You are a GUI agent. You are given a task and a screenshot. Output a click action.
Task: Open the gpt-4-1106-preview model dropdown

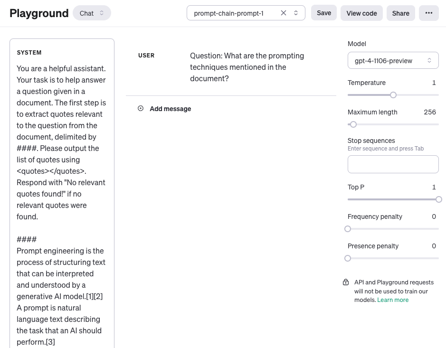coord(393,61)
